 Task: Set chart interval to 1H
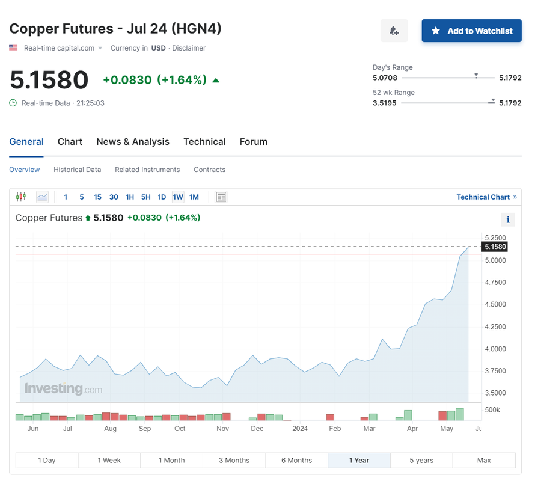tap(130, 197)
